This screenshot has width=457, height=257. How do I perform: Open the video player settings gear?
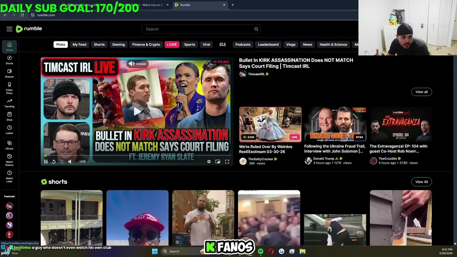point(209,162)
